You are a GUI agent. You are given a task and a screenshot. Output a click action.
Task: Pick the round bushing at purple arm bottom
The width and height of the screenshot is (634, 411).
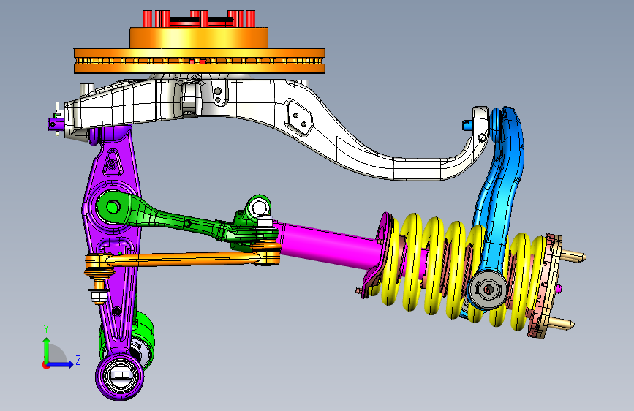click(x=120, y=377)
